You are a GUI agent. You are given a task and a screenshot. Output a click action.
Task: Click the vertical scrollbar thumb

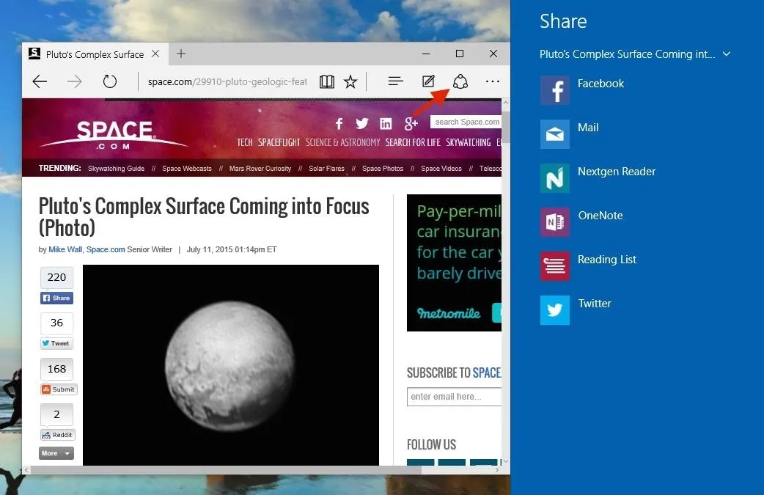coord(506,128)
